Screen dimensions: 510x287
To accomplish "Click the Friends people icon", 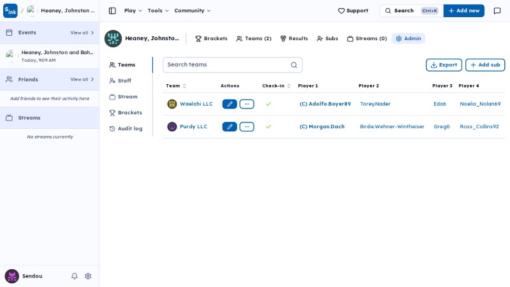I will pyautogui.click(x=10, y=79).
